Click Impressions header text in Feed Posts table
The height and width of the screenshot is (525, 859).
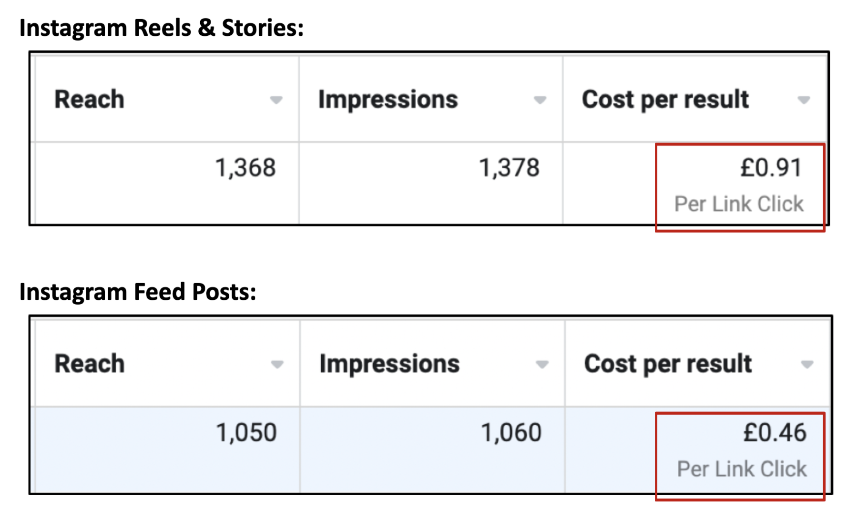[389, 364]
